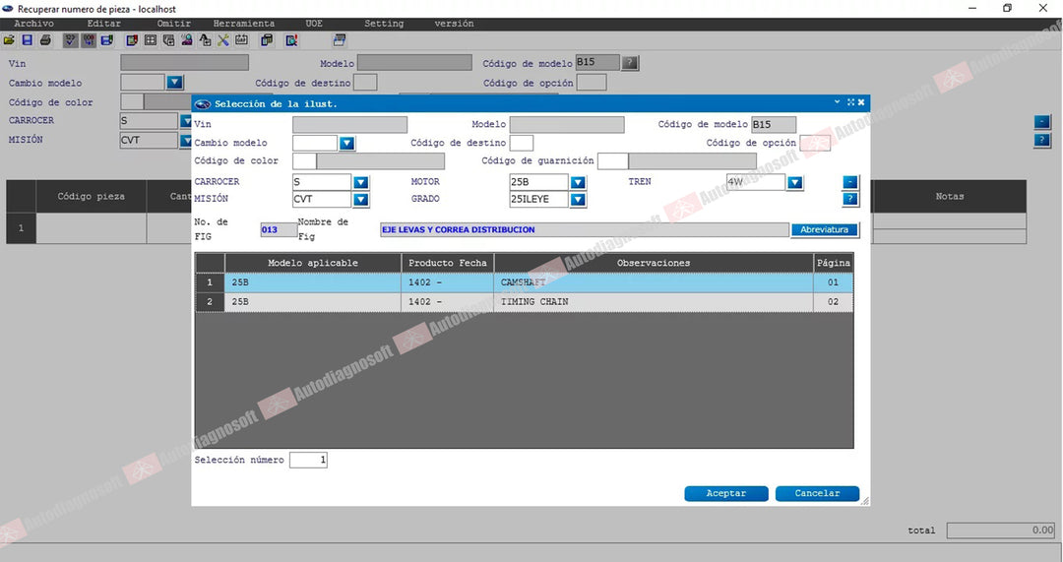The height and width of the screenshot is (562, 1063).
Task: Click the collapse chevron in the dialog title bar
Action: [x=838, y=102]
